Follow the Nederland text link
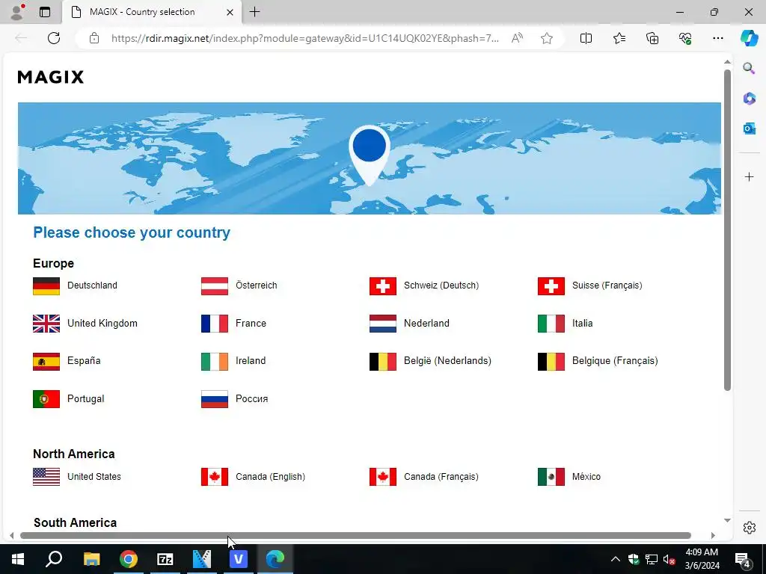The height and width of the screenshot is (574, 766). (x=426, y=323)
